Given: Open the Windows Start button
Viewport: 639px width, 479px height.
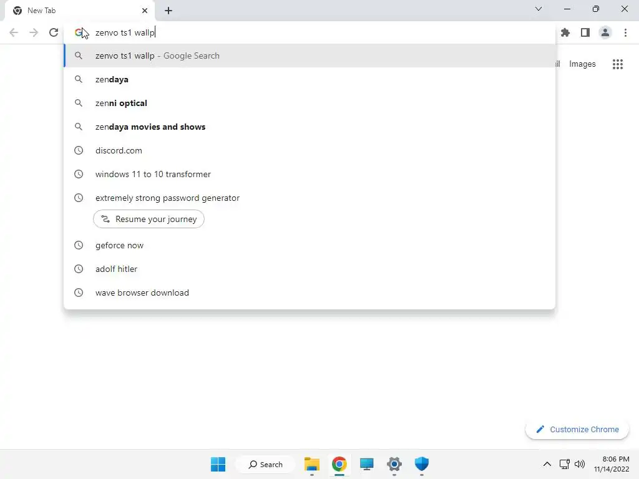Looking at the screenshot, I should pos(218,464).
